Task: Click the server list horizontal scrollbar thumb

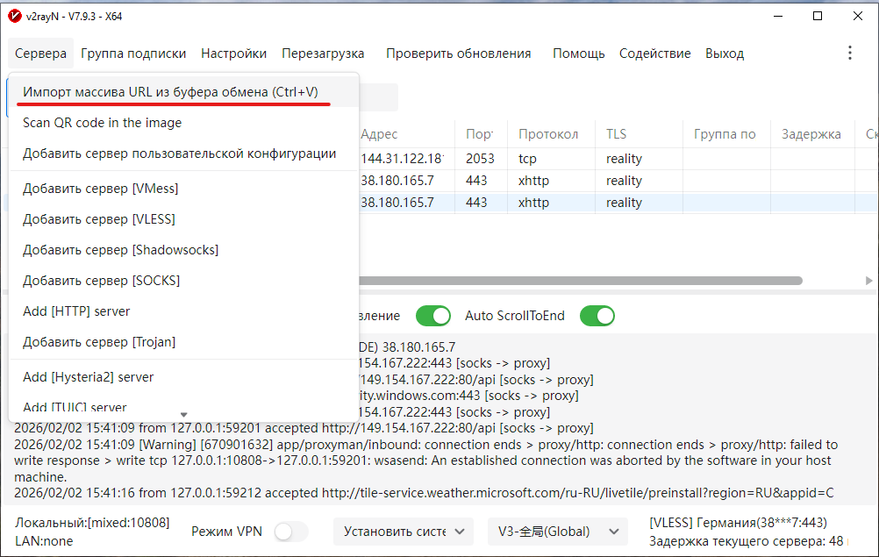Action: 580,281
